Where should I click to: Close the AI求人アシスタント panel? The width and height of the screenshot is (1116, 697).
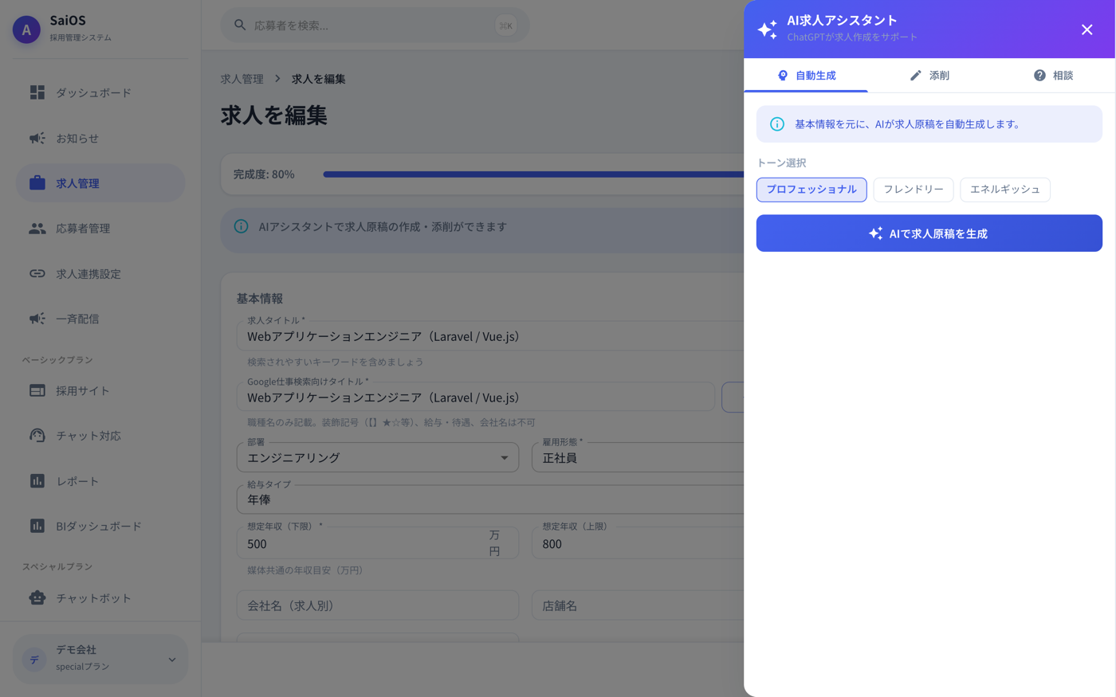[1087, 29]
